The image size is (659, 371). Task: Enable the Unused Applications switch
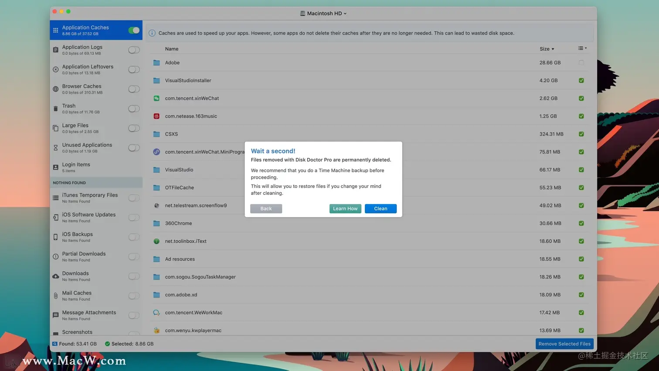click(134, 148)
